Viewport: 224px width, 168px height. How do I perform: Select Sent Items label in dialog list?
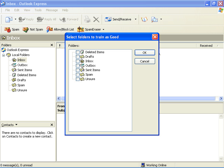(93, 70)
